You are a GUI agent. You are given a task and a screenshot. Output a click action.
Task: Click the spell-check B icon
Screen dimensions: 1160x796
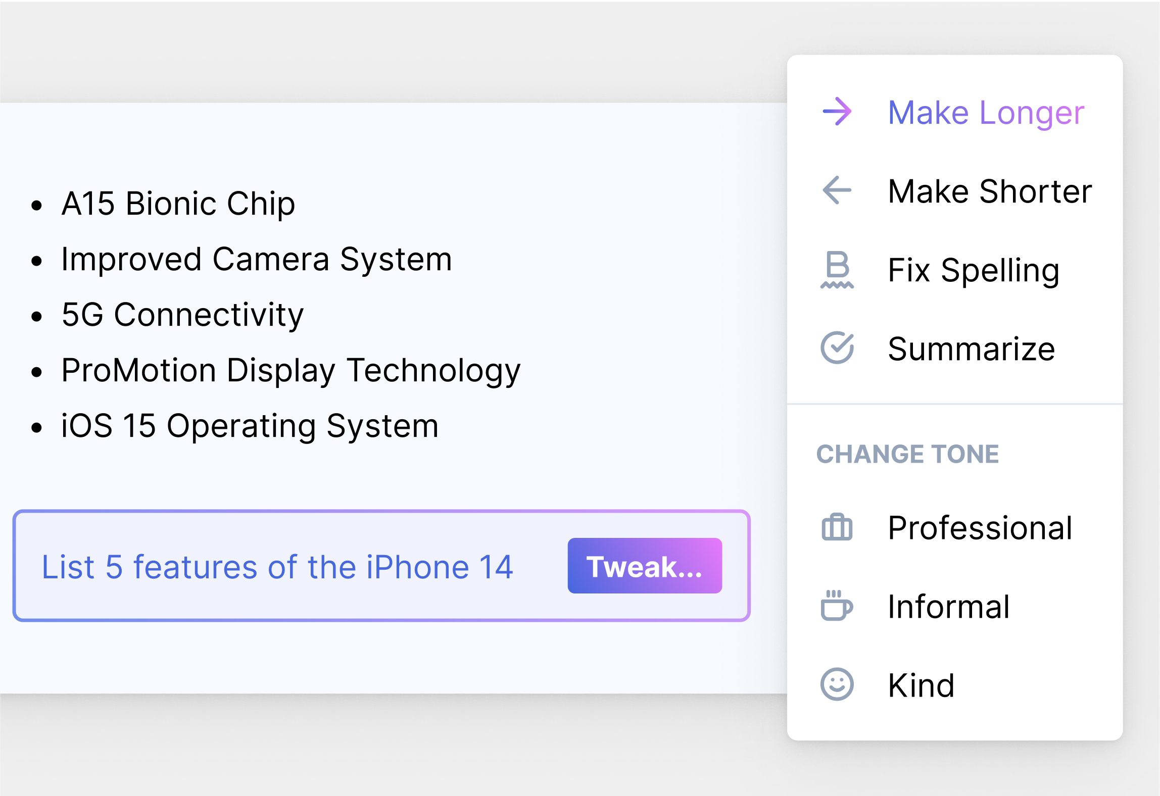coord(837,269)
